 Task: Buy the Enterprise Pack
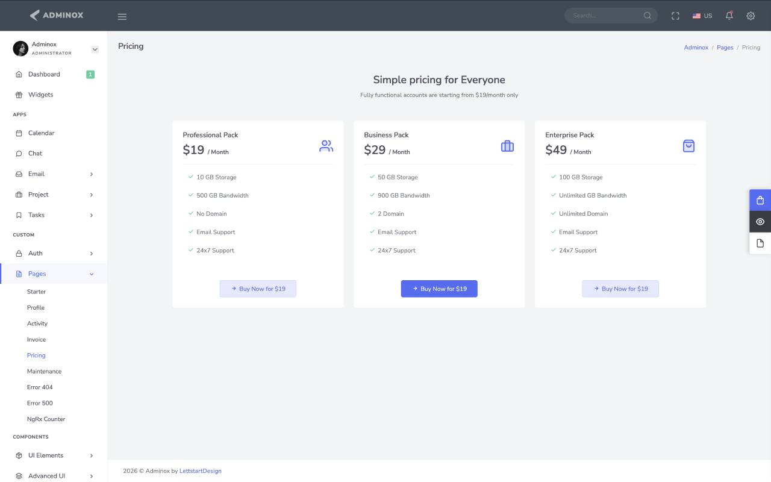620,289
